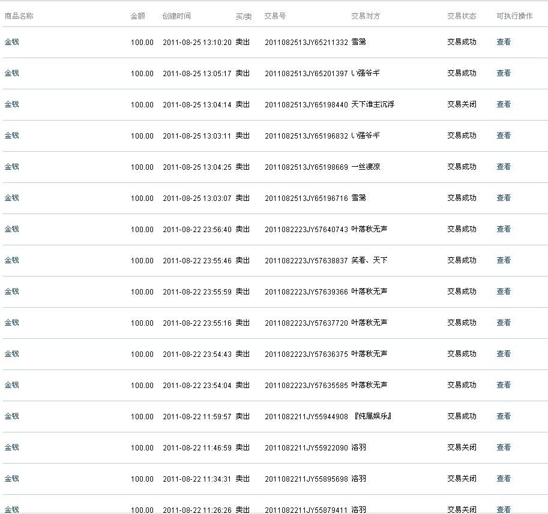
Task: Click 金钱 in the 13:03:11 row
Action: pyautogui.click(x=12, y=136)
